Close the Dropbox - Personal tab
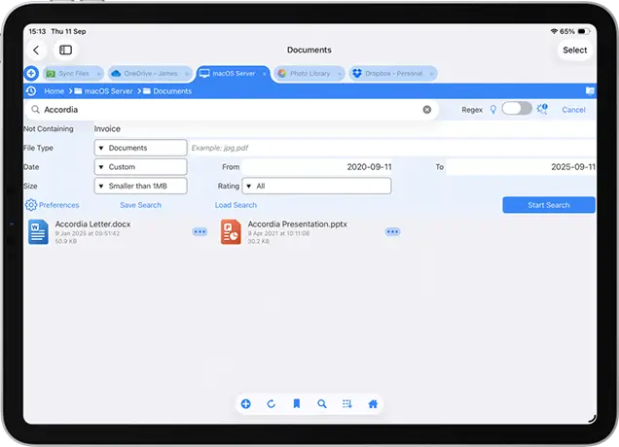Viewport: 619px width, 447px height. click(432, 74)
